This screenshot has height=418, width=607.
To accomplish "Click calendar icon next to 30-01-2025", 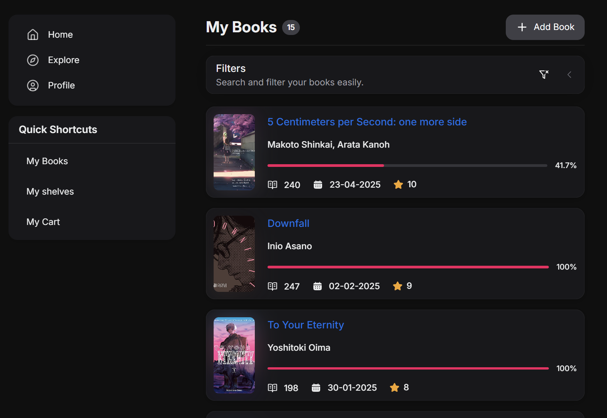I will [x=316, y=388].
